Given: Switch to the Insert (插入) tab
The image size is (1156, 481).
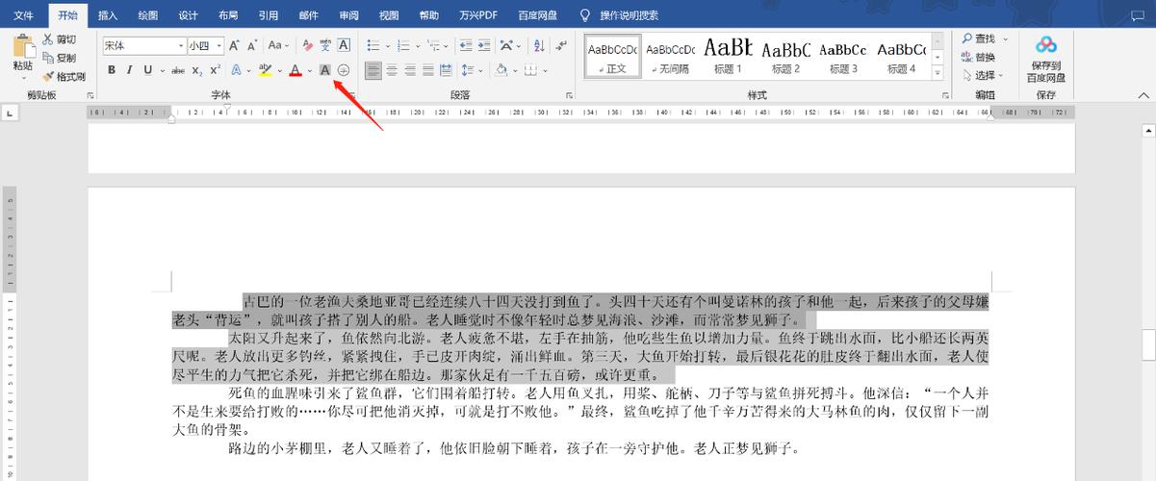Looking at the screenshot, I should (109, 15).
